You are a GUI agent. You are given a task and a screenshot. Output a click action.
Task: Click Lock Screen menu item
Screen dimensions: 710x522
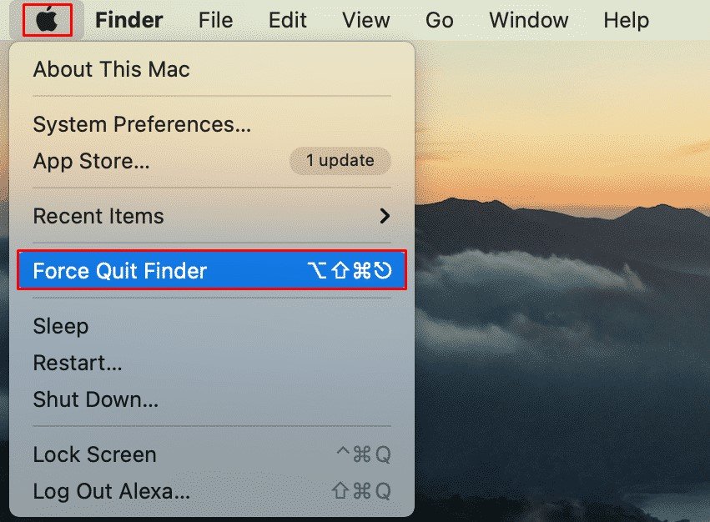[94, 455]
